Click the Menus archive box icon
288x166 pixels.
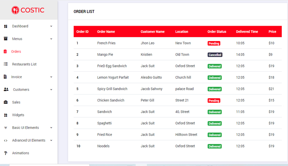pos(6,39)
